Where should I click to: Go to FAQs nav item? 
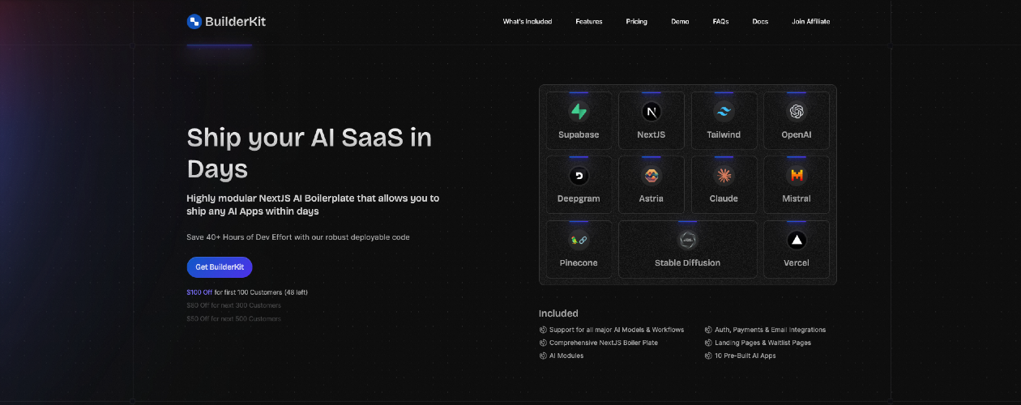(720, 22)
